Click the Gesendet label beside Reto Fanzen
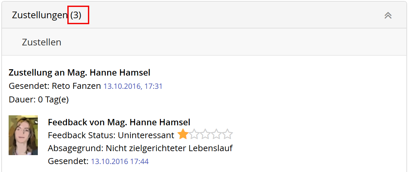408x172 pixels. [x=29, y=86]
